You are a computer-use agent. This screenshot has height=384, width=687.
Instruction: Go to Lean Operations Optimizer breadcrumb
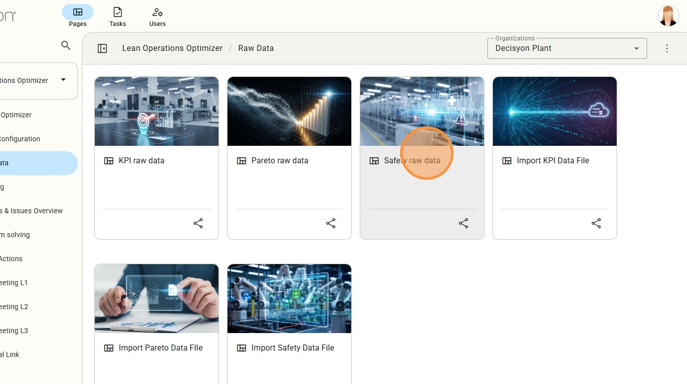[x=172, y=48]
